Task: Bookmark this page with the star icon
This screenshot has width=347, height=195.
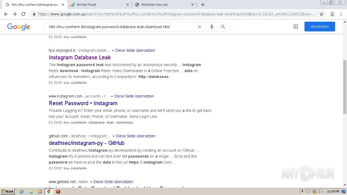Action: (x=322, y=14)
